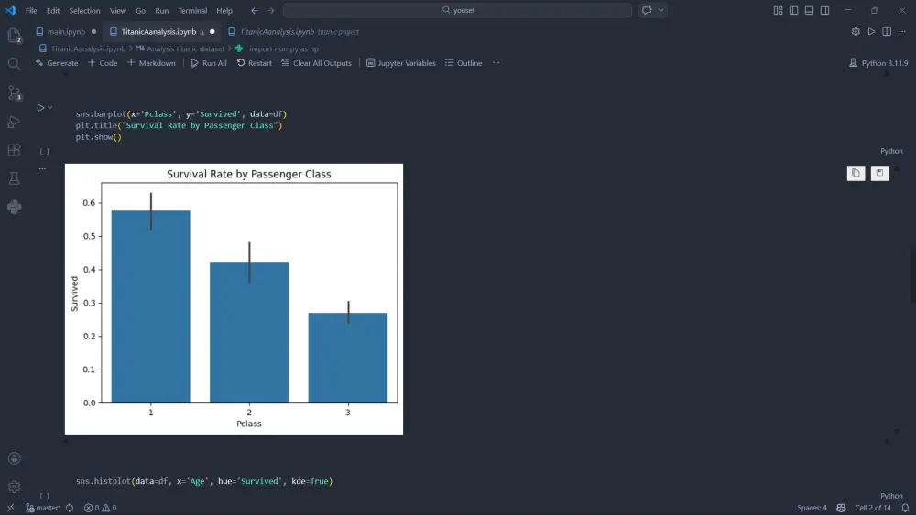Screen dimensions: 916x515
Task: Add a new Markdown cell
Action: [151, 63]
